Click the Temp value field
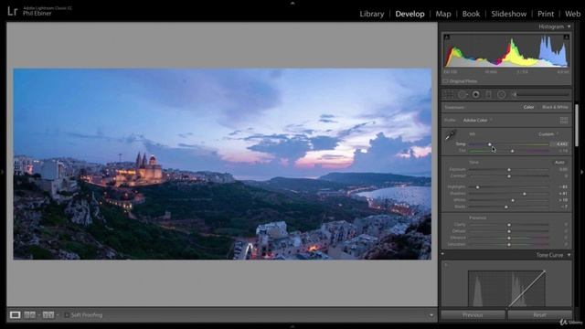Viewport: 585px width, 329px height. point(560,144)
